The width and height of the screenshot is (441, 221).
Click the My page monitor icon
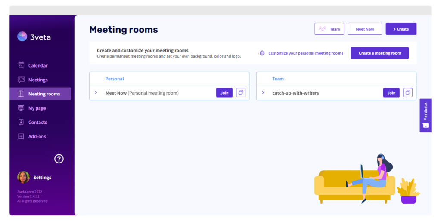(x=21, y=108)
